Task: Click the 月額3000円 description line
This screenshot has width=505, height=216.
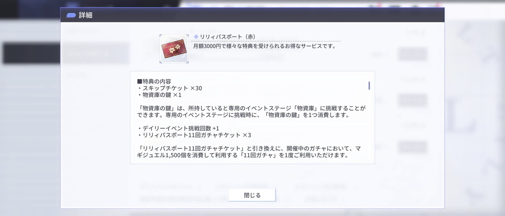Action: pyautogui.click(x=265, y=46)
